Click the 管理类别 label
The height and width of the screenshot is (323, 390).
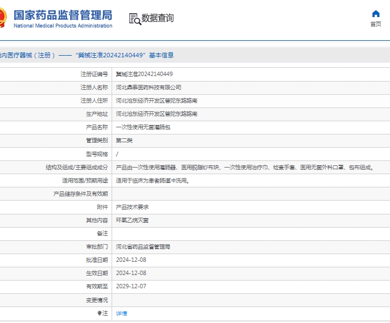tap(97, 140)
